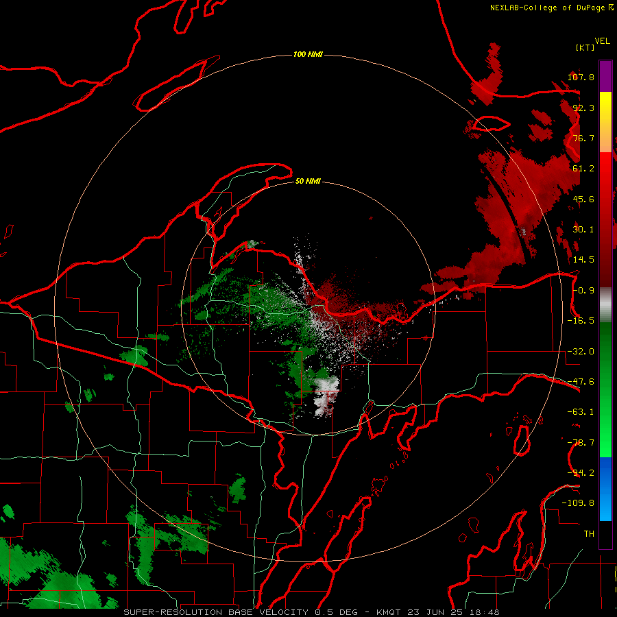Select the -16.5 velocity scale value

[x=581, y=321]
